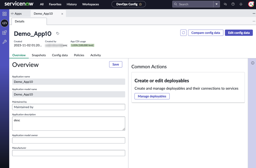Click Edit config data
This screenshot has height=168, width=256.
pos(239,33)
